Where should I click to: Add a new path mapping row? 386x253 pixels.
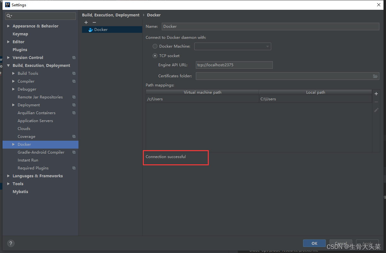[376, 94]
